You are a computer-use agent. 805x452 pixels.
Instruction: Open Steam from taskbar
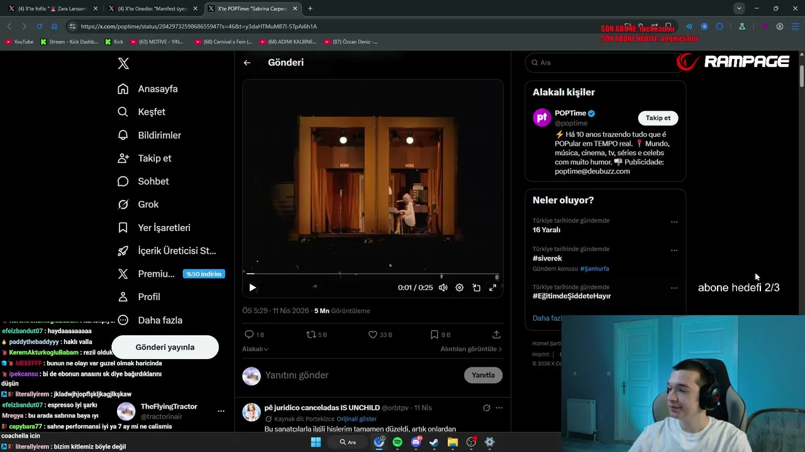pyautogui.click(x=434, y=442)
